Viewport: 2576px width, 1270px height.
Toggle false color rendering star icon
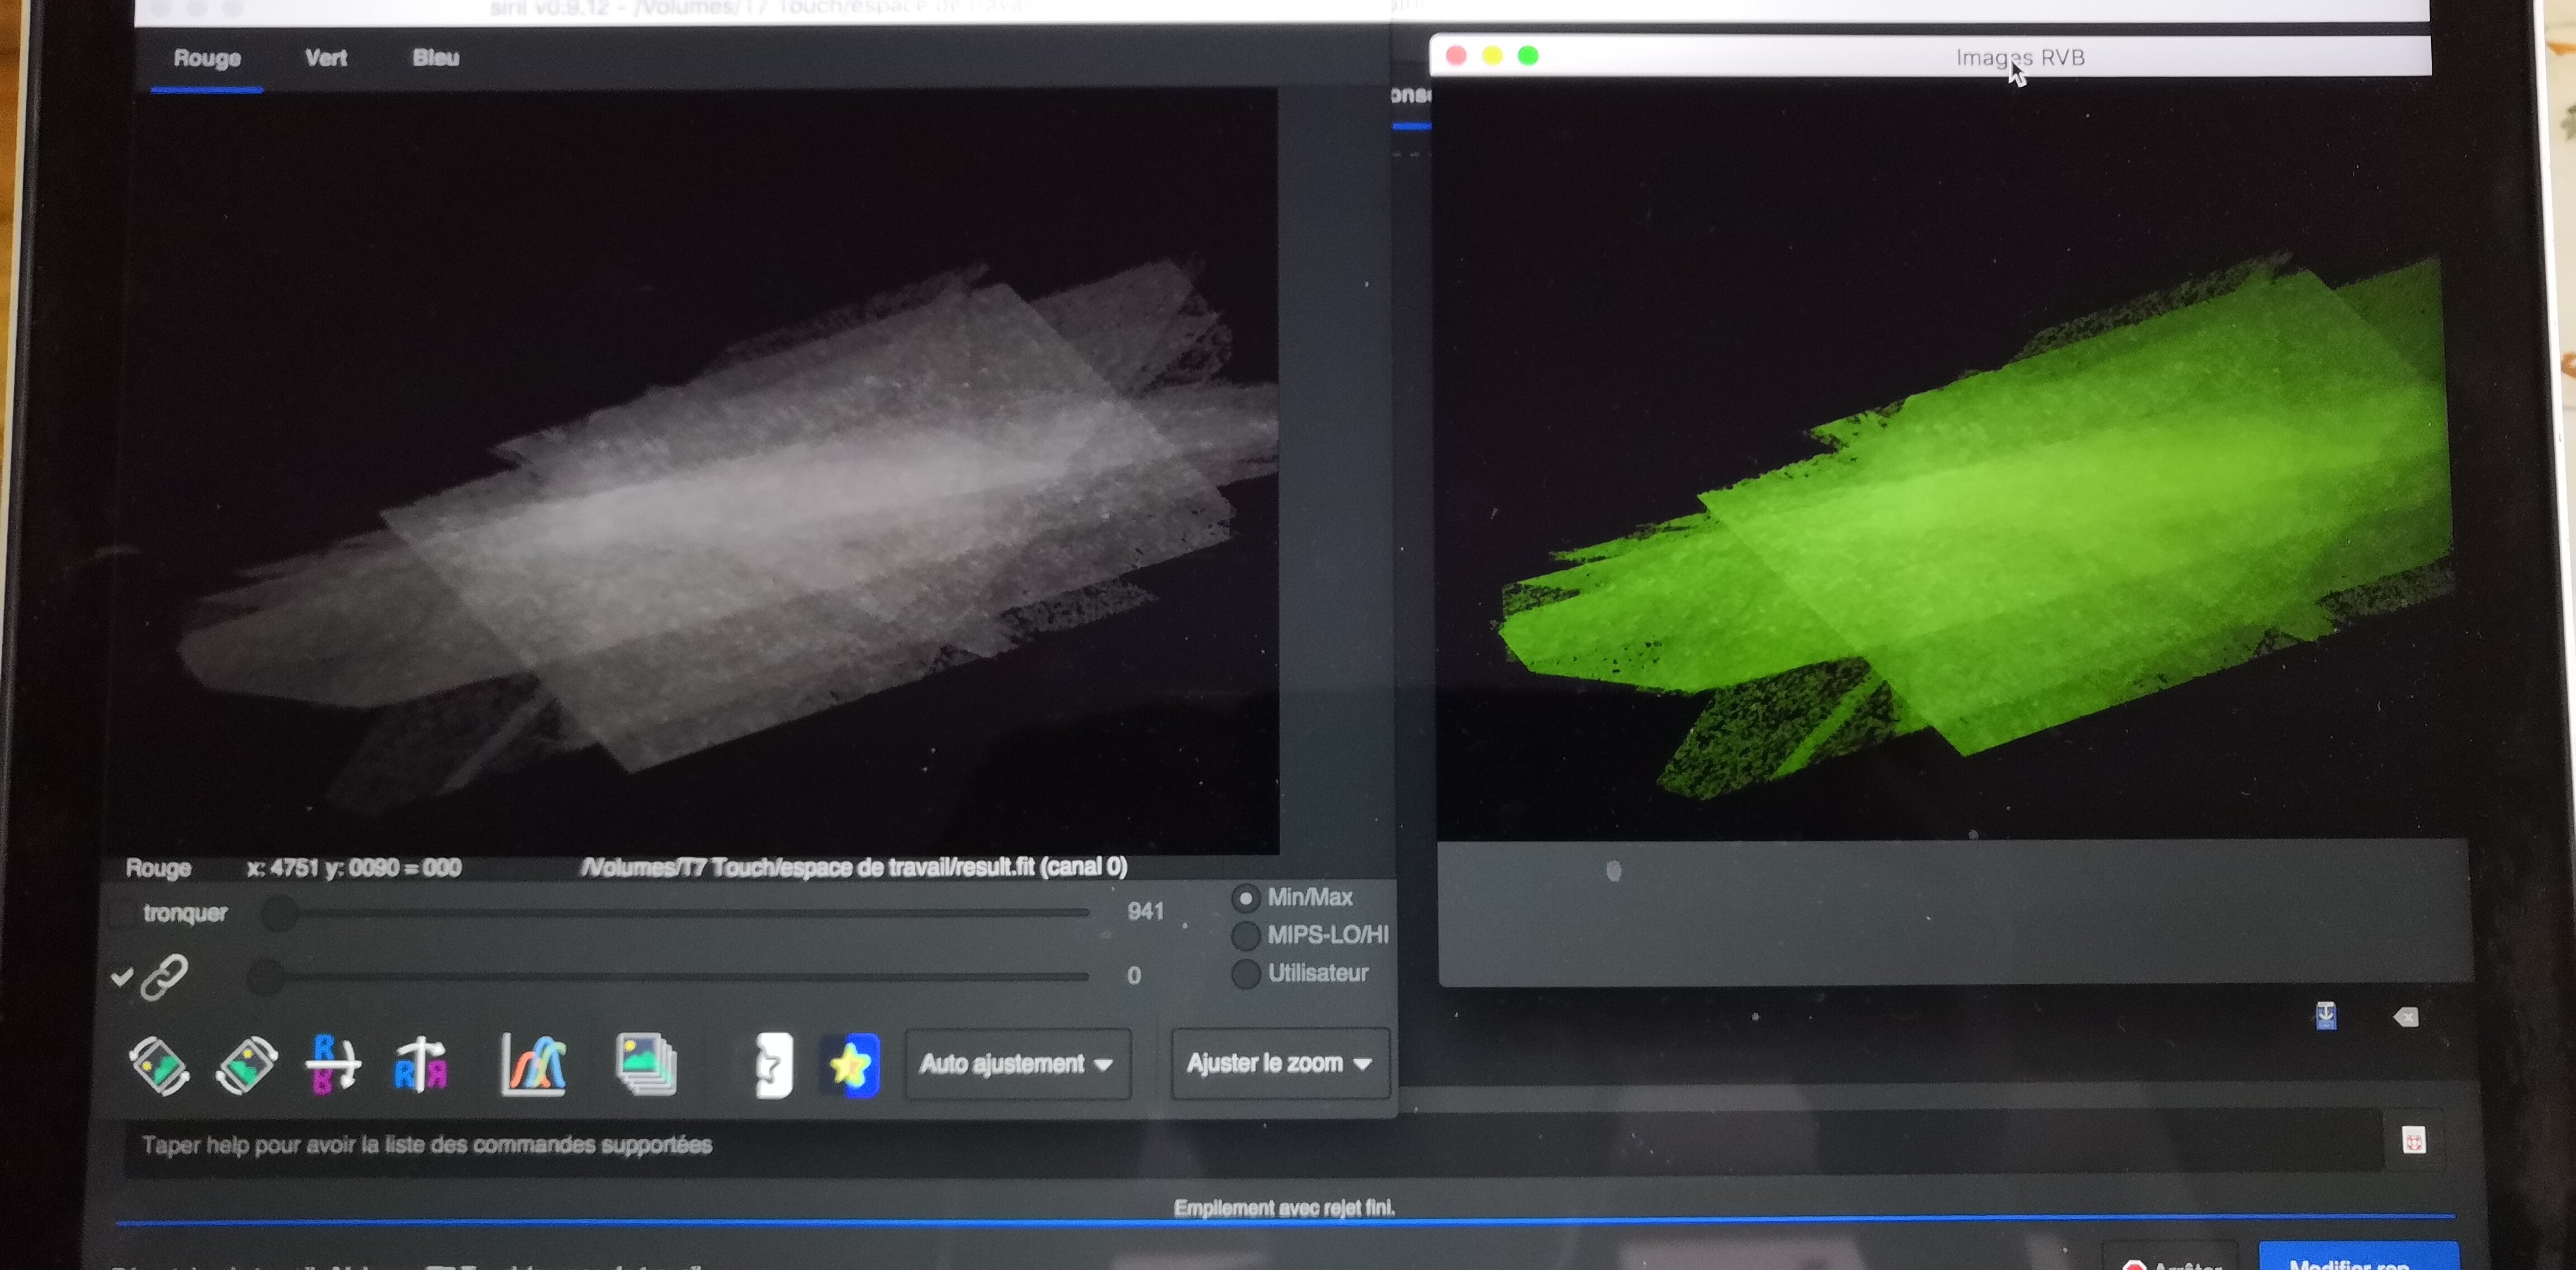[x=850, y=1065]
